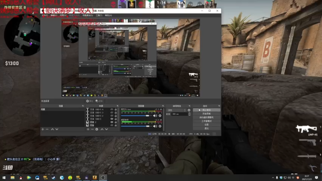322x181 pixels.
Task: Pop out the 场景 dock panel icon
Action: click(x=83, y=106)
